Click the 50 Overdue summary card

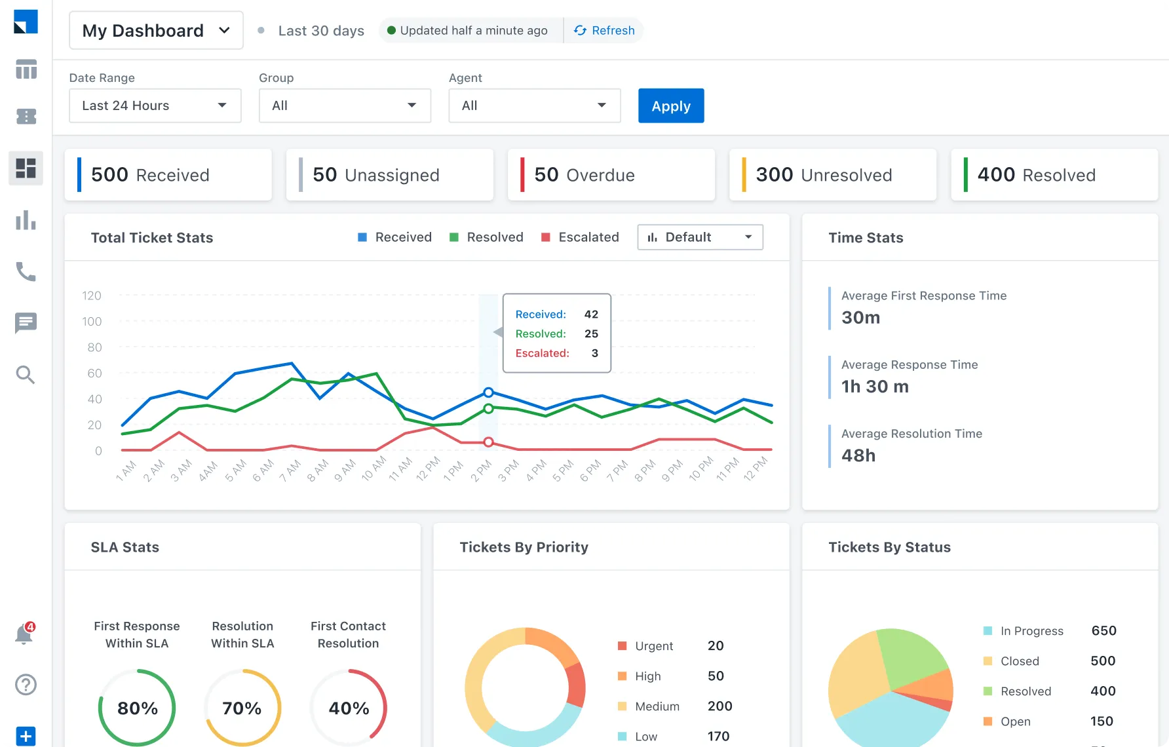pos(611,175)
